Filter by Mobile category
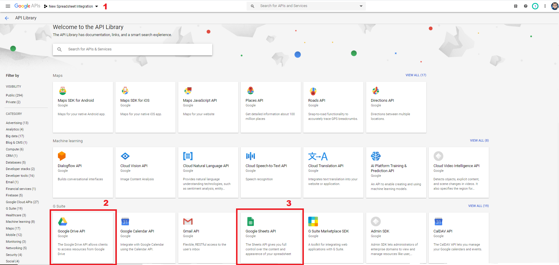 click(x=14, y=235)
